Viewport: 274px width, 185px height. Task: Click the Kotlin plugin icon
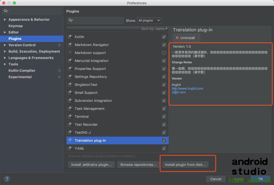pyautogui.click(x=71, y=37)
